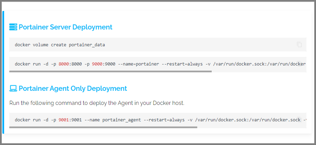Viewport: 316px width, 145px height.
Task: Click the text 'docker volume create portainer_data'
Action: tap(60, 45)
